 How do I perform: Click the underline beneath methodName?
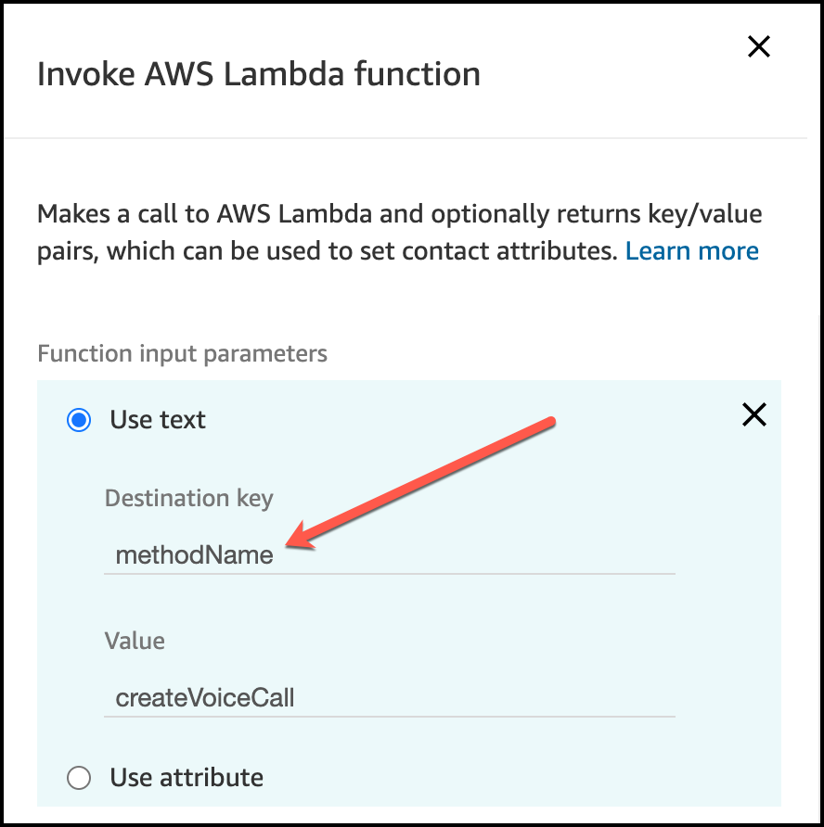click(389, 573)
